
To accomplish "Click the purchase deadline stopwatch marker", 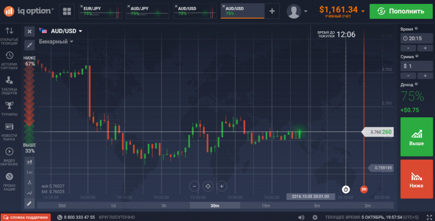I will (346, 190).
